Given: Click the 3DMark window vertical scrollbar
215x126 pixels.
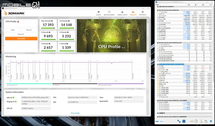Looking at the screenshot, I should [150, 38].
